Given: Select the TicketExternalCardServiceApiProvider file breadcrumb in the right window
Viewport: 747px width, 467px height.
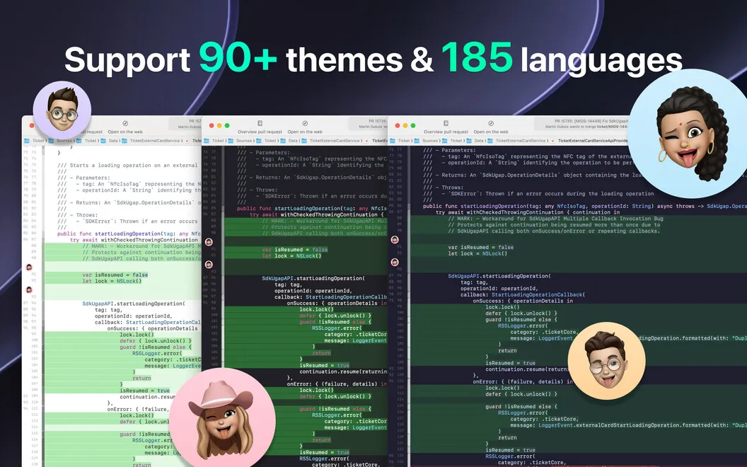Looking at the screenshot, I should pyautogui.click(x=593, y=141).
